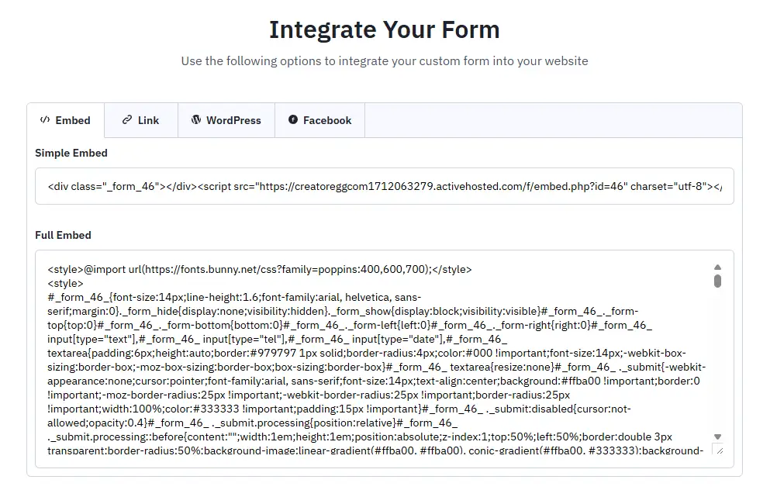The width and height of the screenshot is (777, 497).
Task: Click the resize grip at Full Embed corner
Action: click(x=719, y=450)
